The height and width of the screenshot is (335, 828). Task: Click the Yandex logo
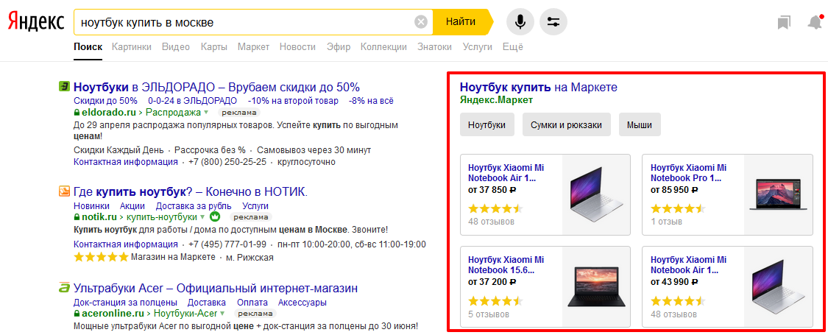[x=36, y=22]
